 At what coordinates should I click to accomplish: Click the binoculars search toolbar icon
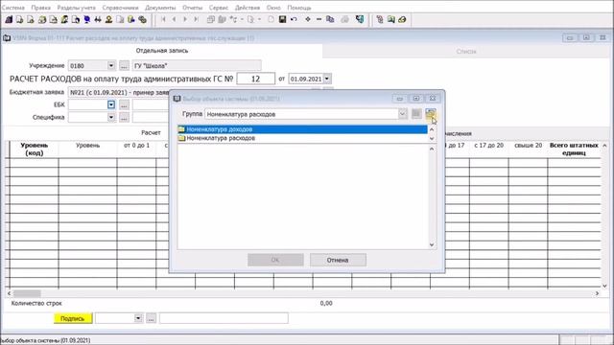98,19
